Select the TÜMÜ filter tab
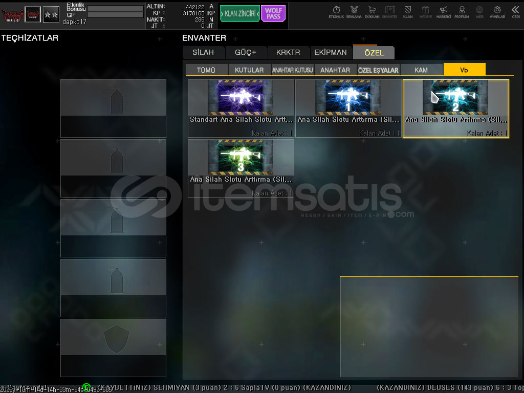The width and height of the screenshot is (524, 393). click(206, 70)
